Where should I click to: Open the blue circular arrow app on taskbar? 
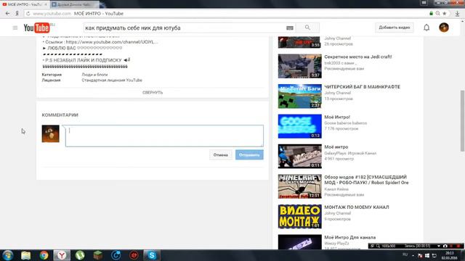click(116, 255)
